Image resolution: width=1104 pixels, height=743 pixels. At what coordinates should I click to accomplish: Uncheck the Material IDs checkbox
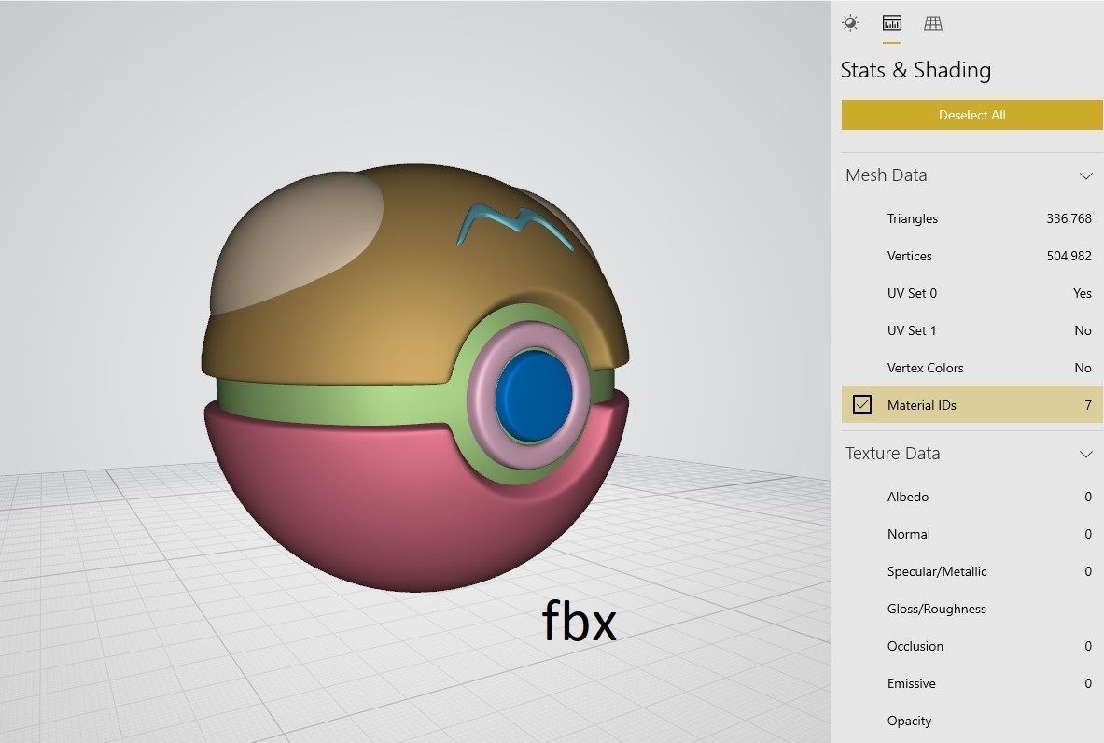[x=861, y=404]
